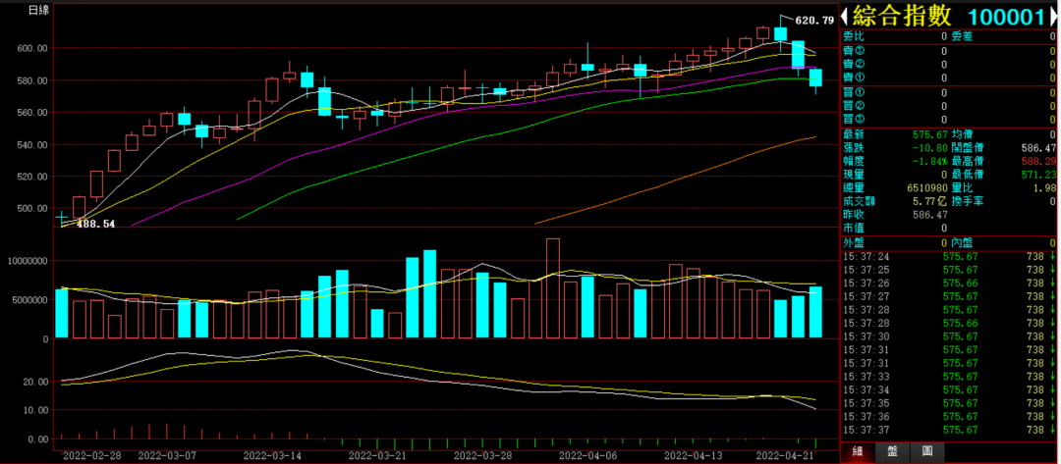Select the 15:37:30 trade row
The image size is (1061, 464).
949,336
